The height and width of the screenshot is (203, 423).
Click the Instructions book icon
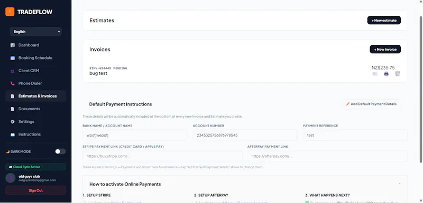(12, 134)
